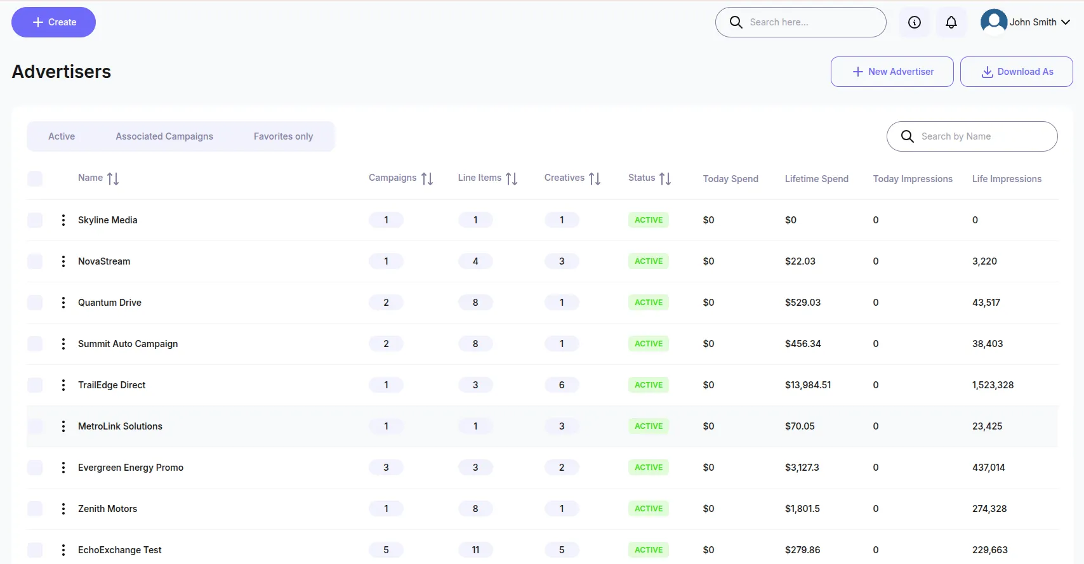Click the Today Spend column header
Screen dimensions: 1084x564
[x=730, y=179]
